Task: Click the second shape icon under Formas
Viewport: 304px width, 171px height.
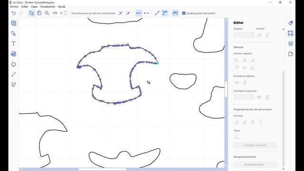Action: pos(245,123)
